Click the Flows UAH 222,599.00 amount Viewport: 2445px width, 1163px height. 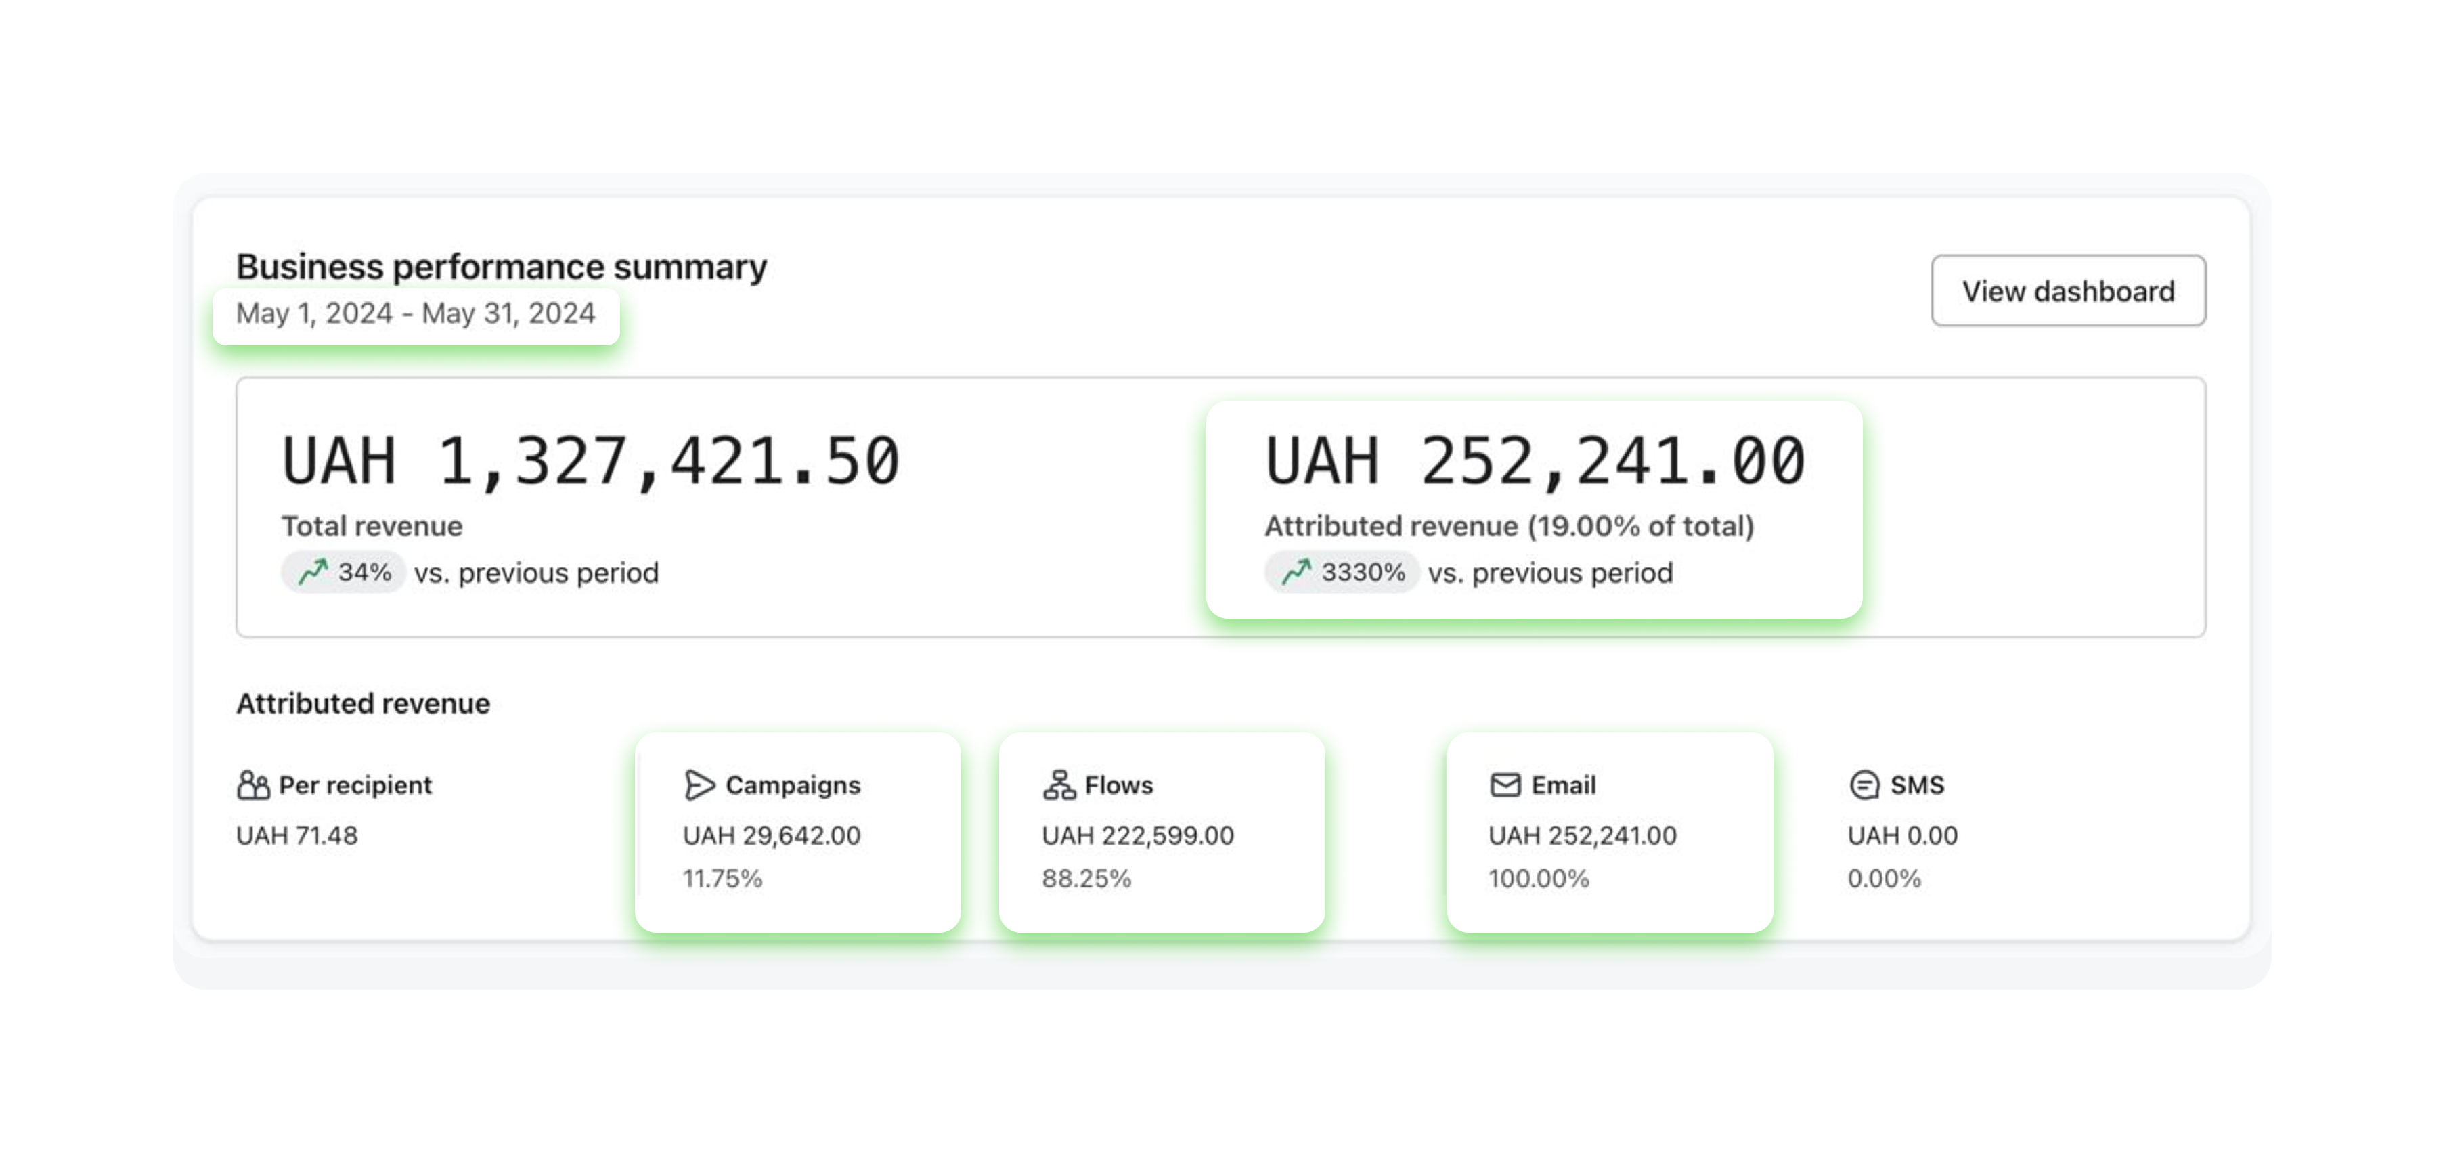coord(1137,835)
